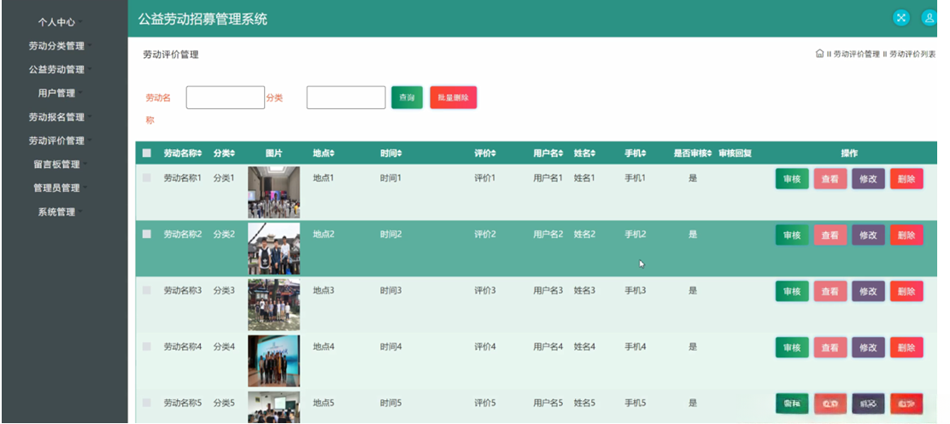Click 审核 button for 劳动名称2
Screen dimensions: 950x424
pyautogui.click(x=792, y=235)
